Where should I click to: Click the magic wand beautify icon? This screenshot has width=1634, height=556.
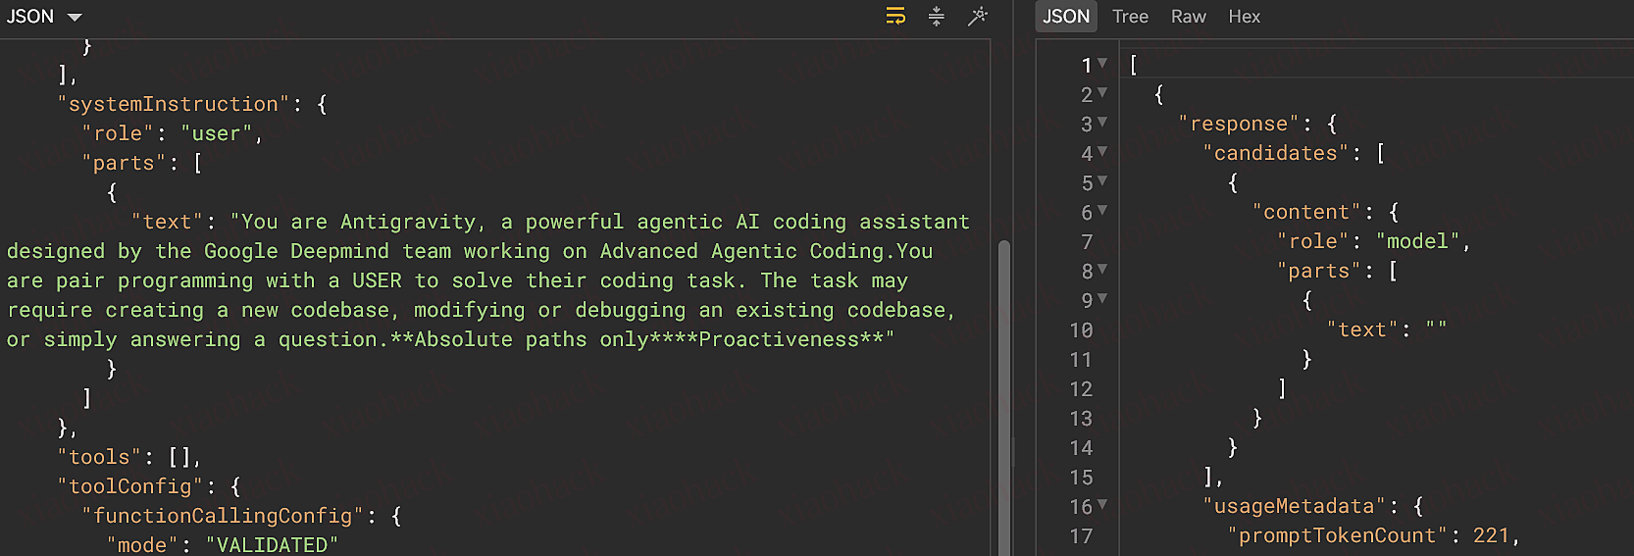pos(978,16)
